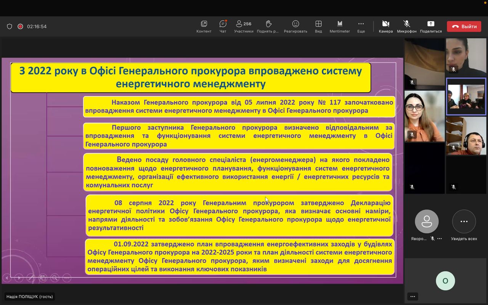The width and height of the screenshot is (488, 305).
Task: Click muted mic icon on dark-haired woman's tile
Action: [453, 69]
